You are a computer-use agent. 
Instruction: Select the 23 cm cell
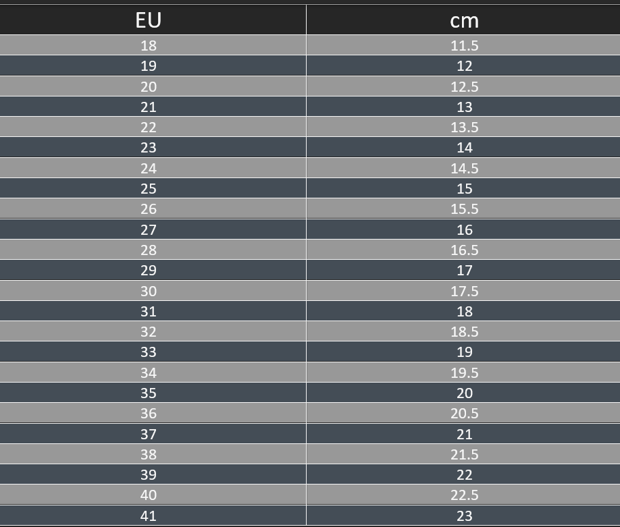click(x=464, y=516)
